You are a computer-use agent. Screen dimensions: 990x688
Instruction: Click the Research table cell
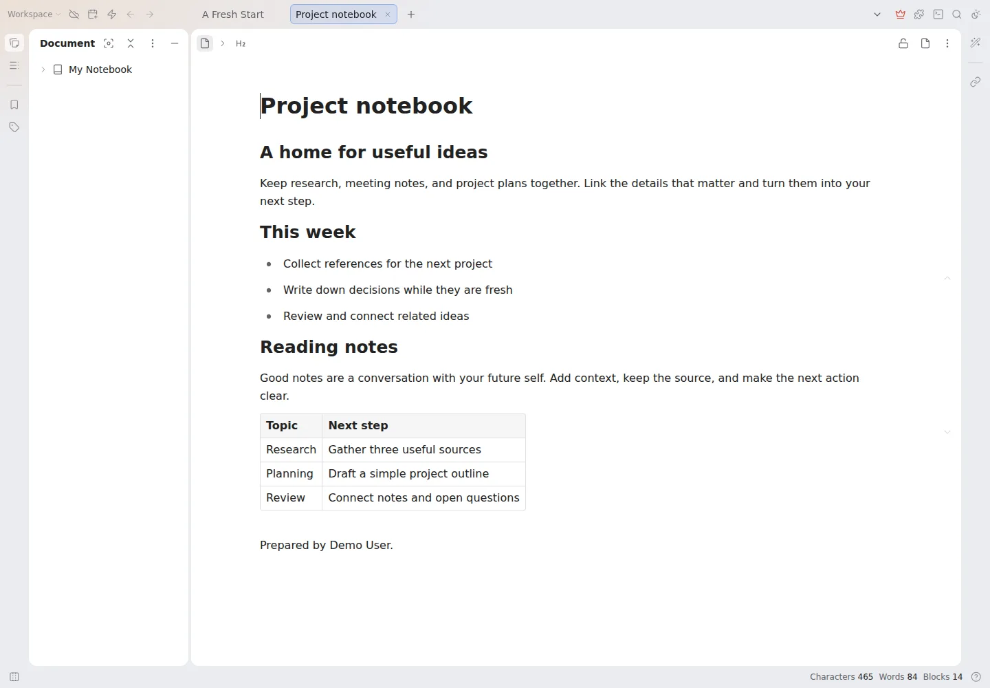coord(291,450)
